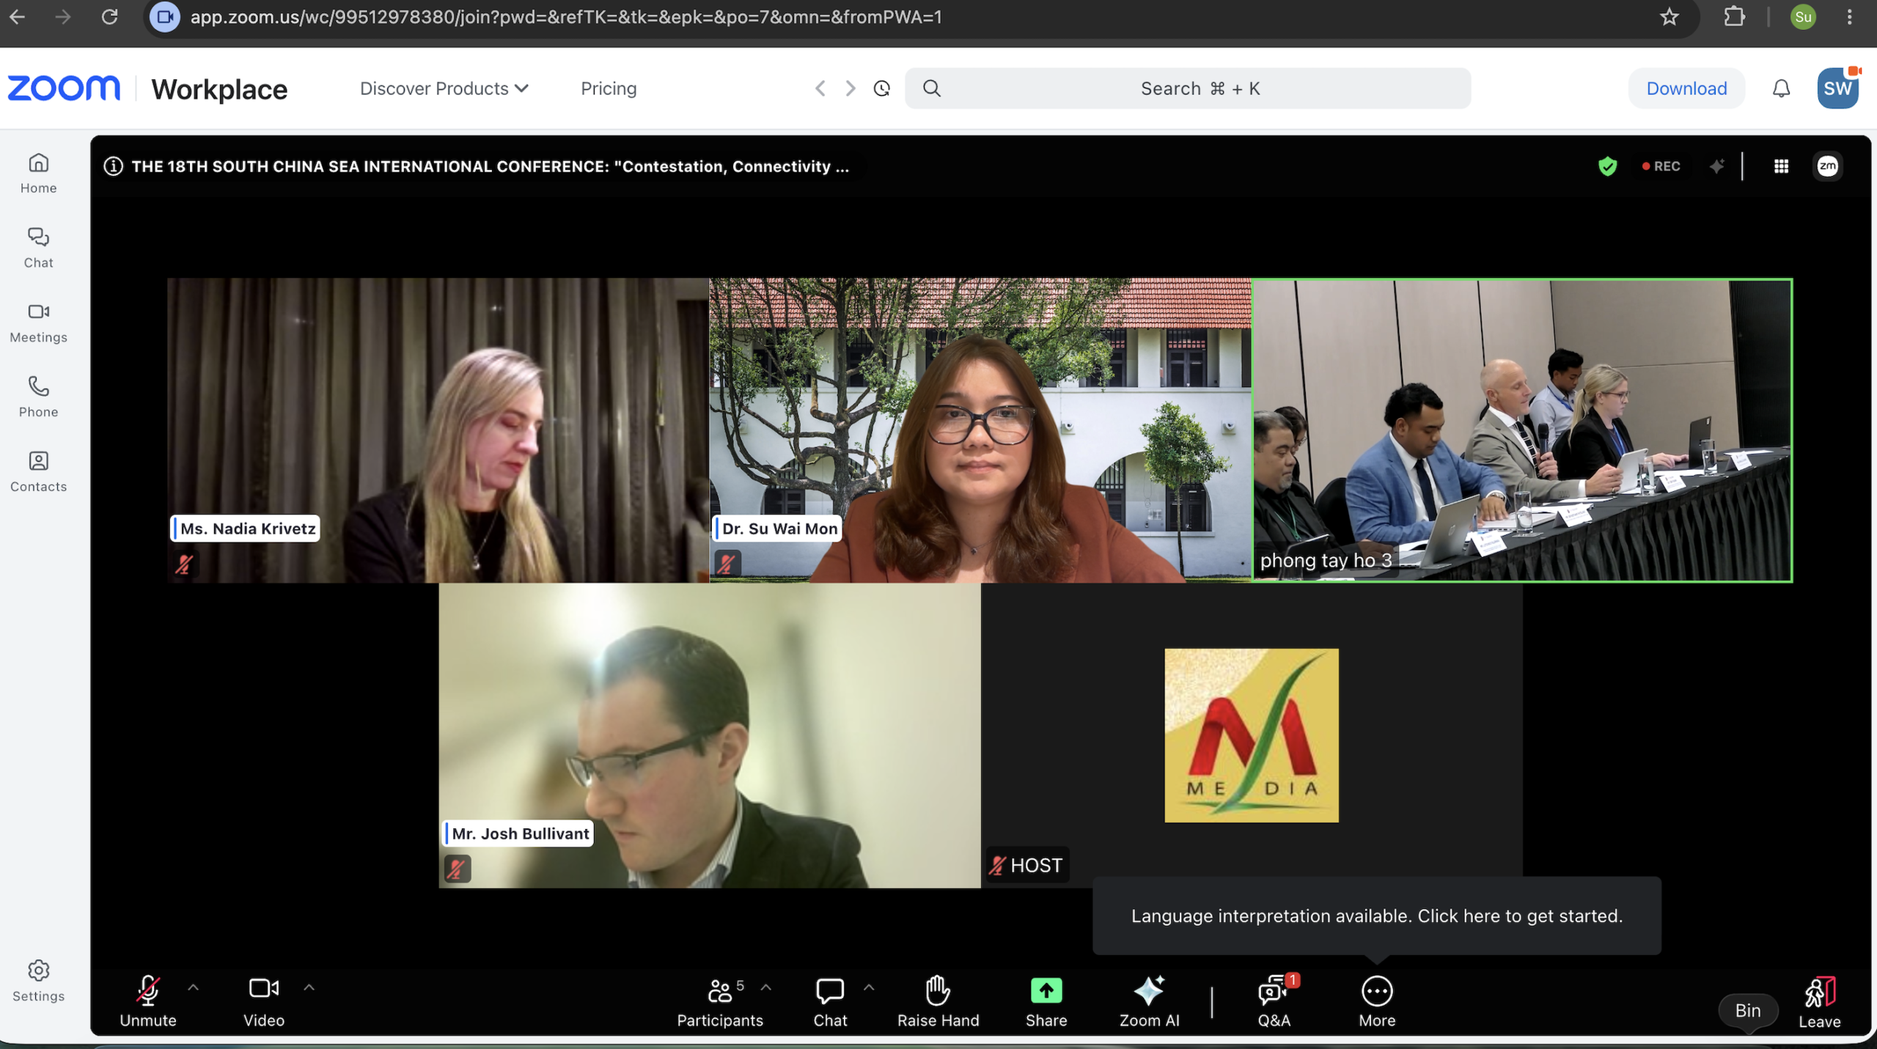The image size is (1877, 1049).
Task: Open the gallery view grid icon
Action: (x=1781, y=166)
